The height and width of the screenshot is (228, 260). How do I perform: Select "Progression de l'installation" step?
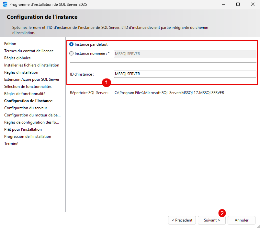pyautogui.click(x=28, y=137)
